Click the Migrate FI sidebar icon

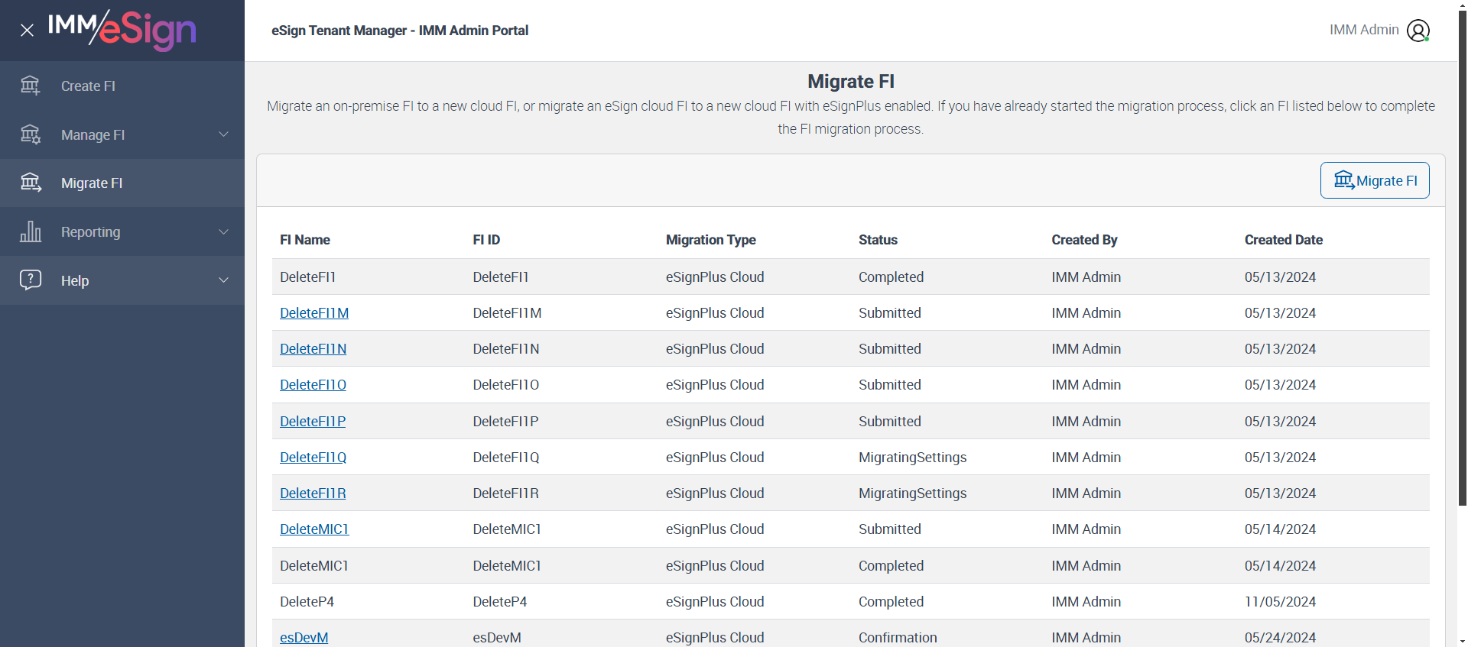pos(31,183)
